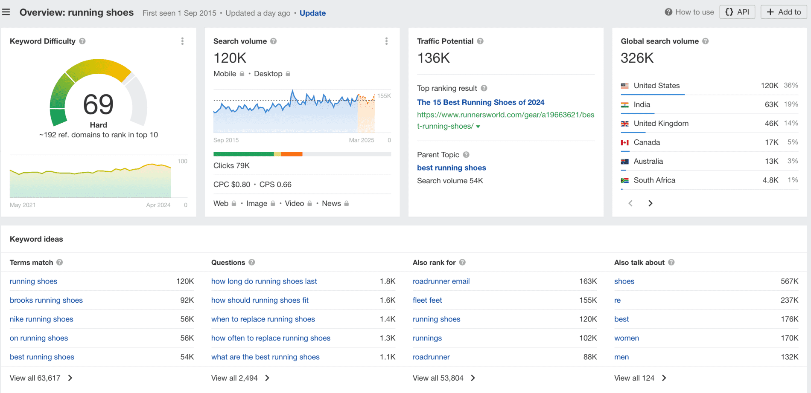Image resolution: width=811 pixels, height=393 pixels.
Task: Click the Keyword Difficulty help icon
Action: (82, 41)
